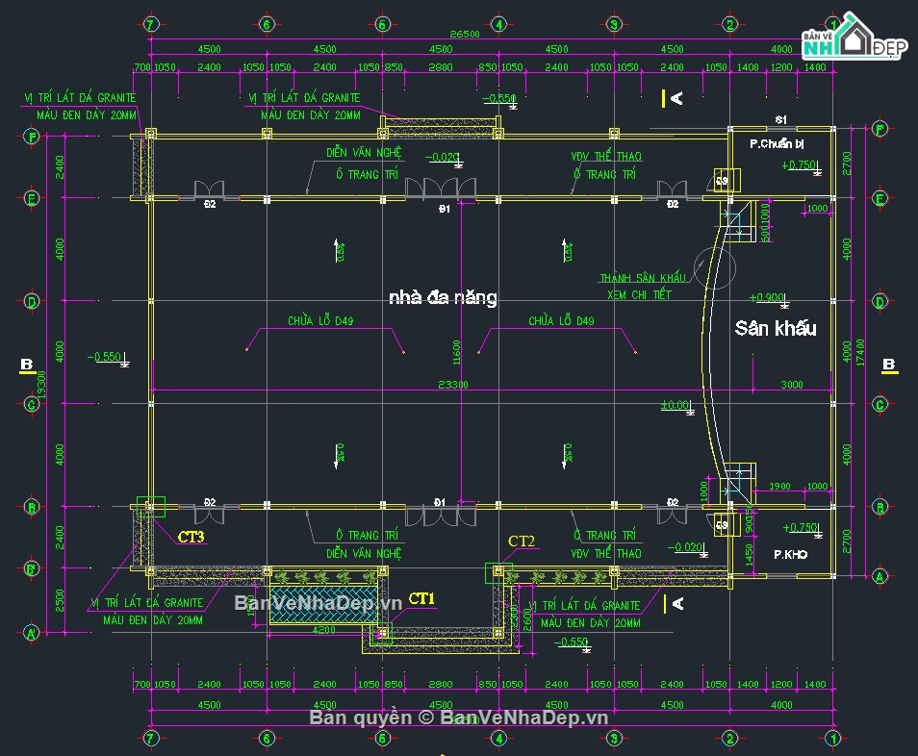
Task: Click the nhà đa năng title text
Action: click(443, 298)
